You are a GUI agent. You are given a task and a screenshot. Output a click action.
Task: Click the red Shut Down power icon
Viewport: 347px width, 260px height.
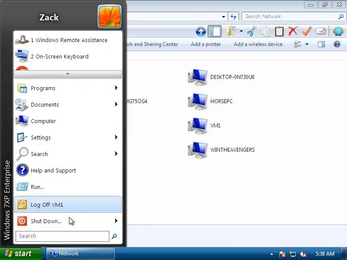point(22,221)
